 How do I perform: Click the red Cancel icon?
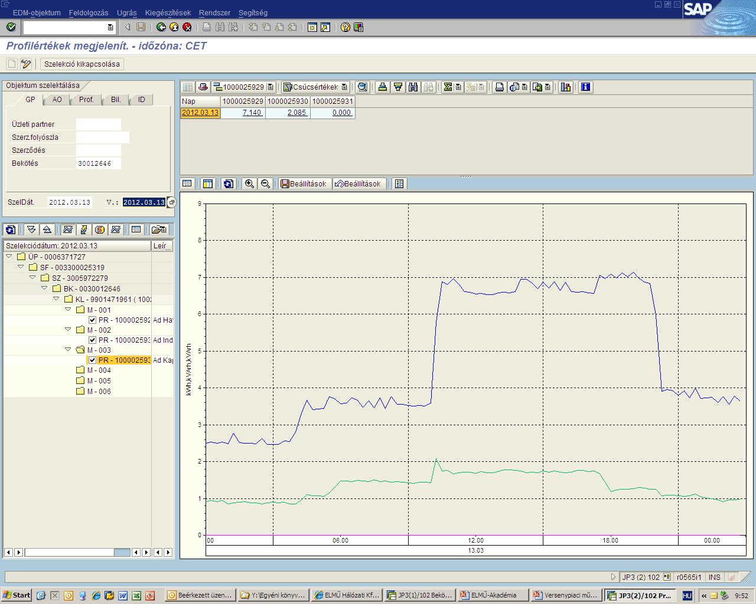click(187, 27)
